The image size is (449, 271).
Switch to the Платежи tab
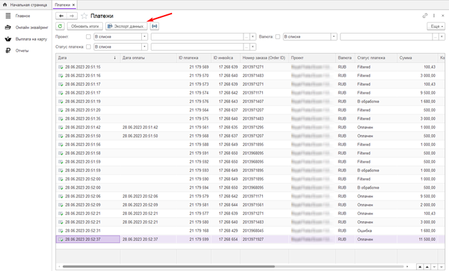click(62, 5)
